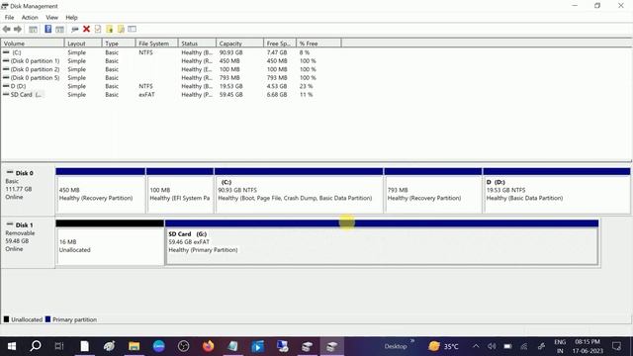Click the 90.93 GB capacity cell

[x=230, y=52]
